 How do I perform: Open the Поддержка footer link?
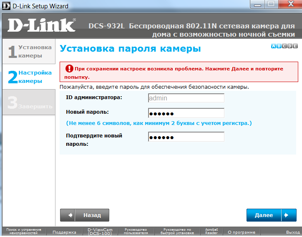click(64, 233)
